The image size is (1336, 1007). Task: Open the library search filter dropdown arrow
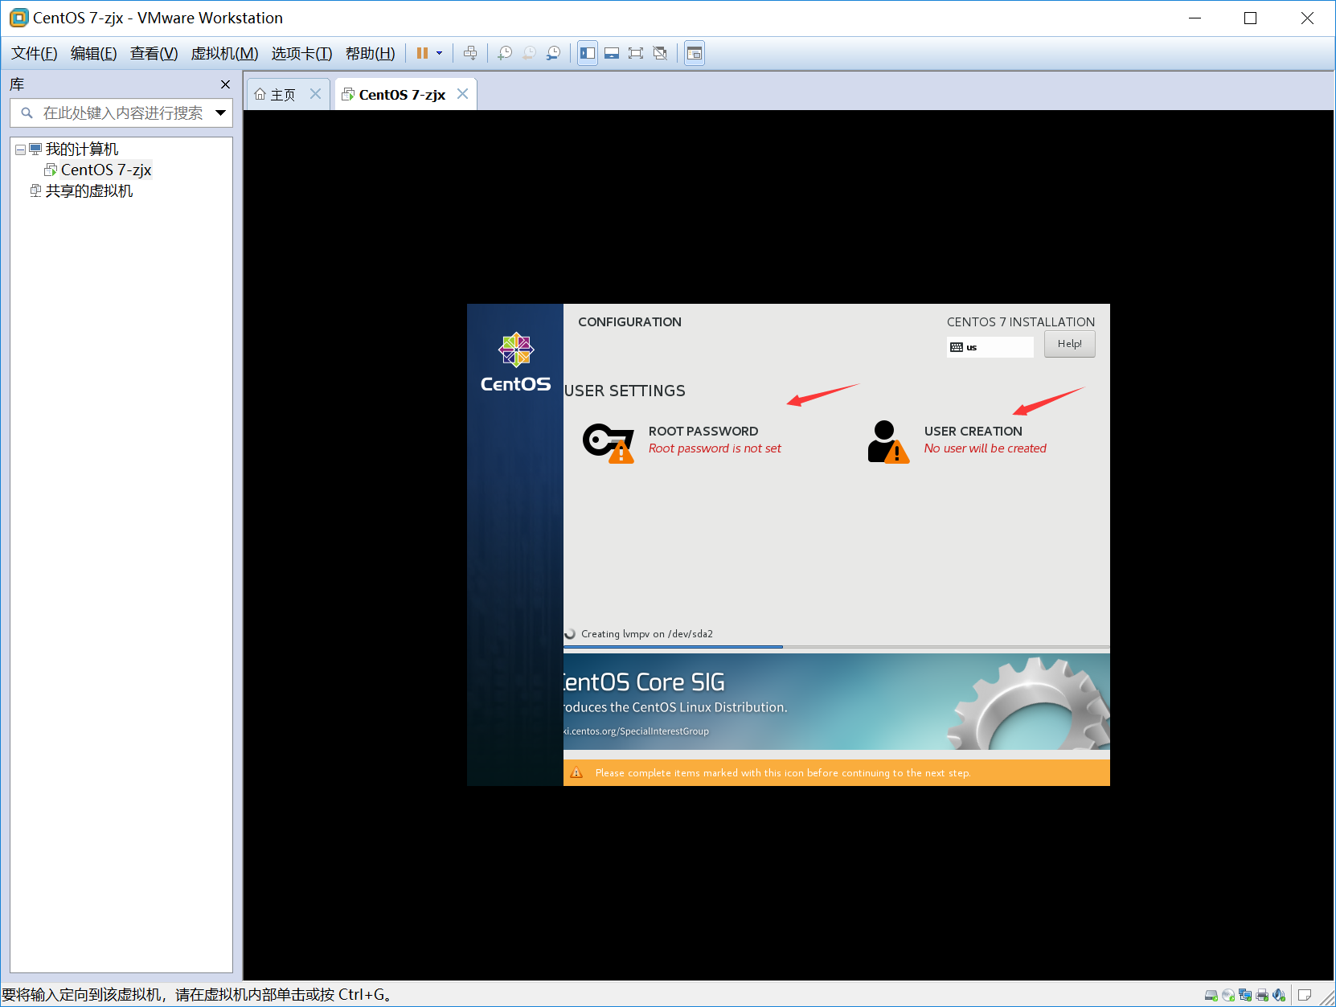(x=220, y=113)
